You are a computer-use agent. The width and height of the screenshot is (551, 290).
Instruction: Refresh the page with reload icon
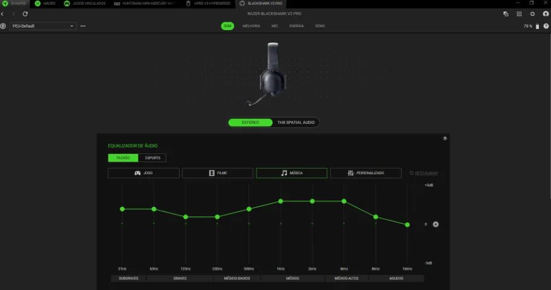click(x=25, y=14)
